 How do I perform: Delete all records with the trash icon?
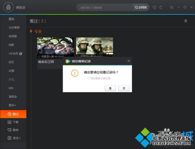click(x=186, y=21)
